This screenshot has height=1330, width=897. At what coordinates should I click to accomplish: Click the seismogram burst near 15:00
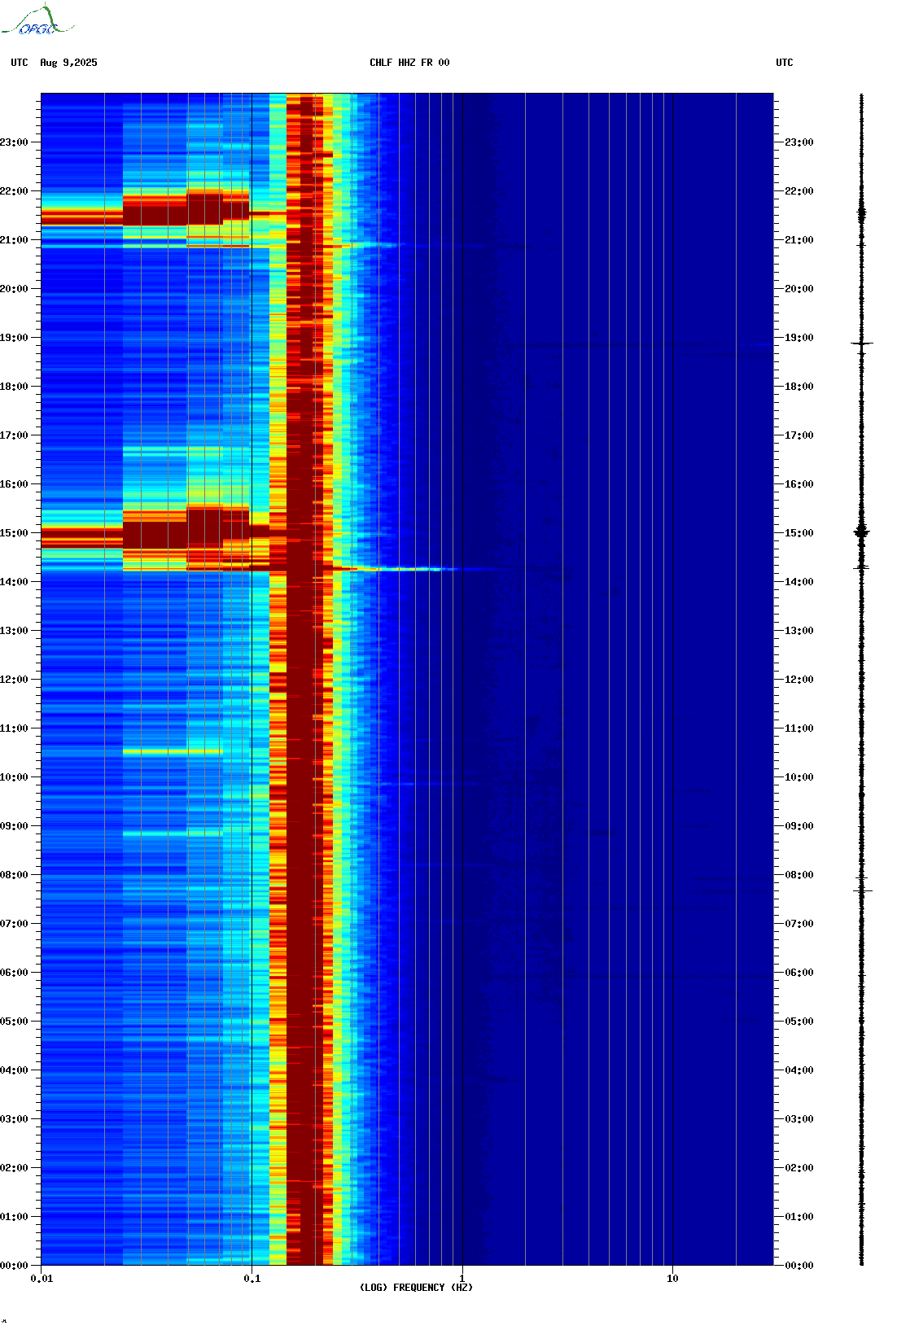click(x=862, y=533)
